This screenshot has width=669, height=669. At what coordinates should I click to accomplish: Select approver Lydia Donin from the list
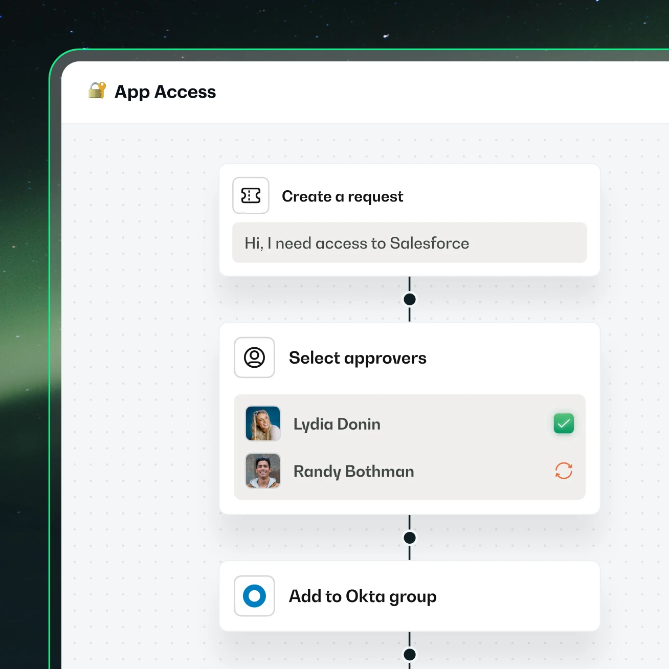[337, 423]
